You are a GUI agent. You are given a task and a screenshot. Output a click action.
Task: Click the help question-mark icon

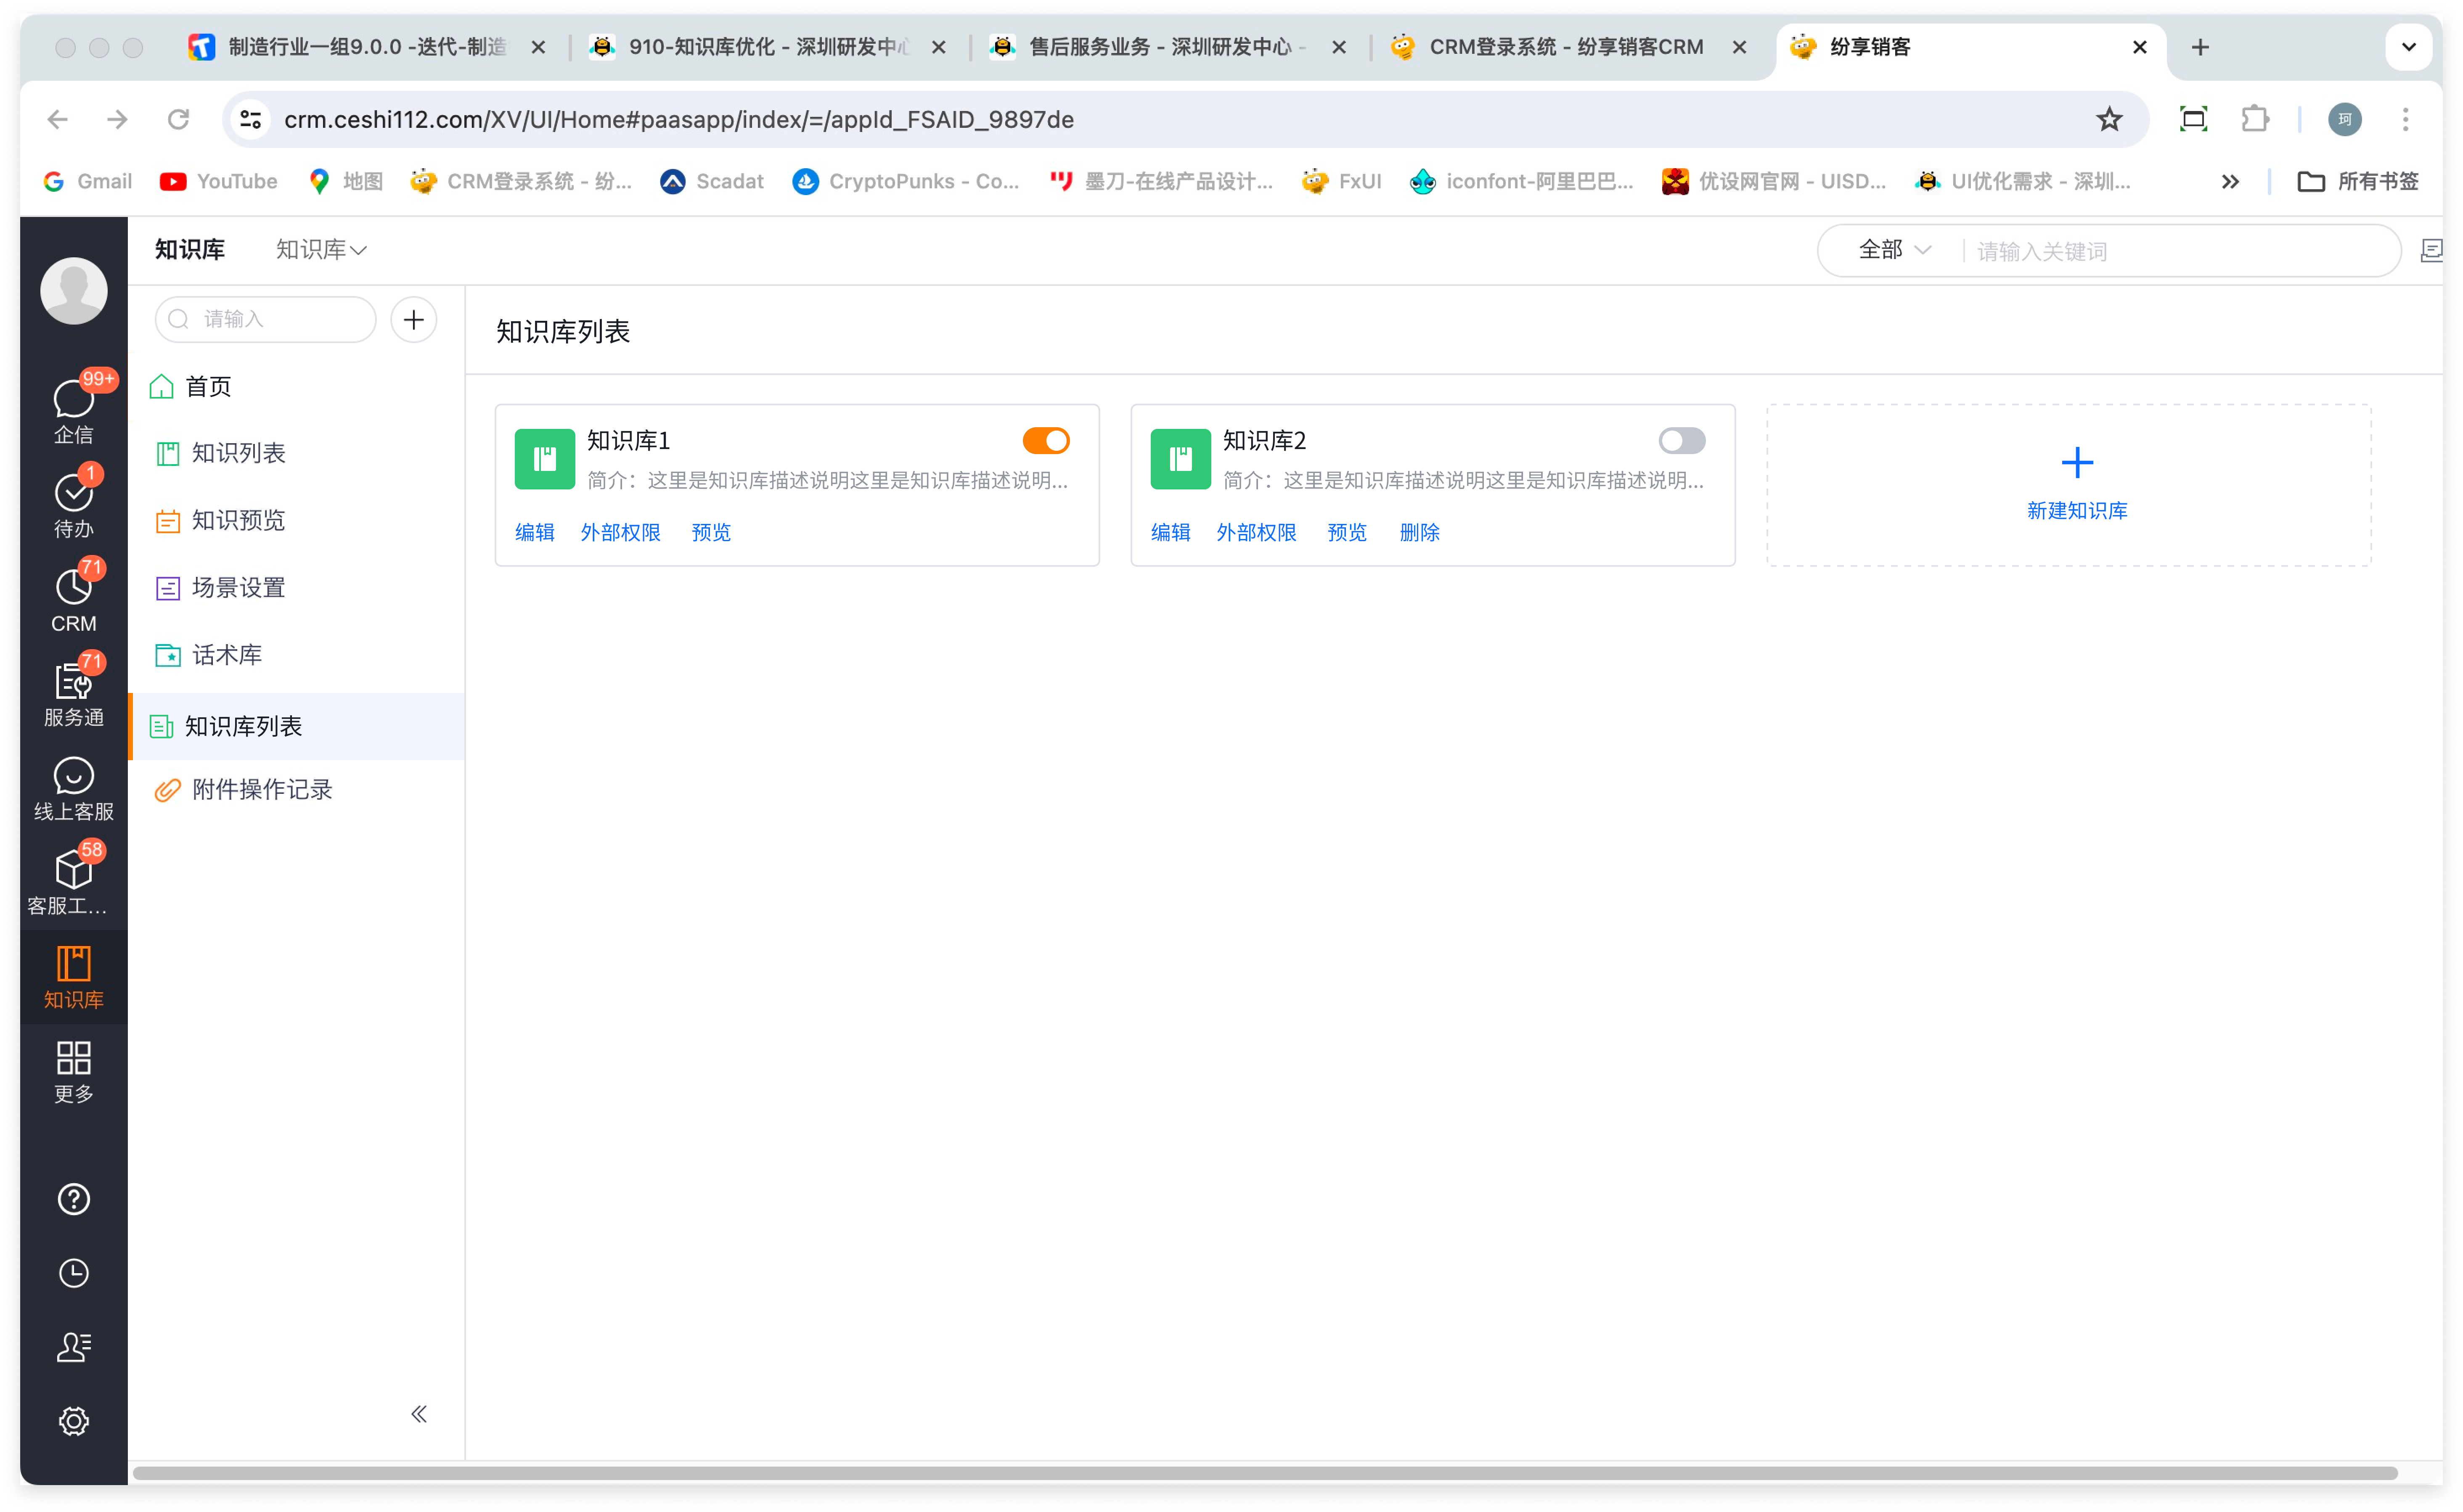click(73, 1199)
